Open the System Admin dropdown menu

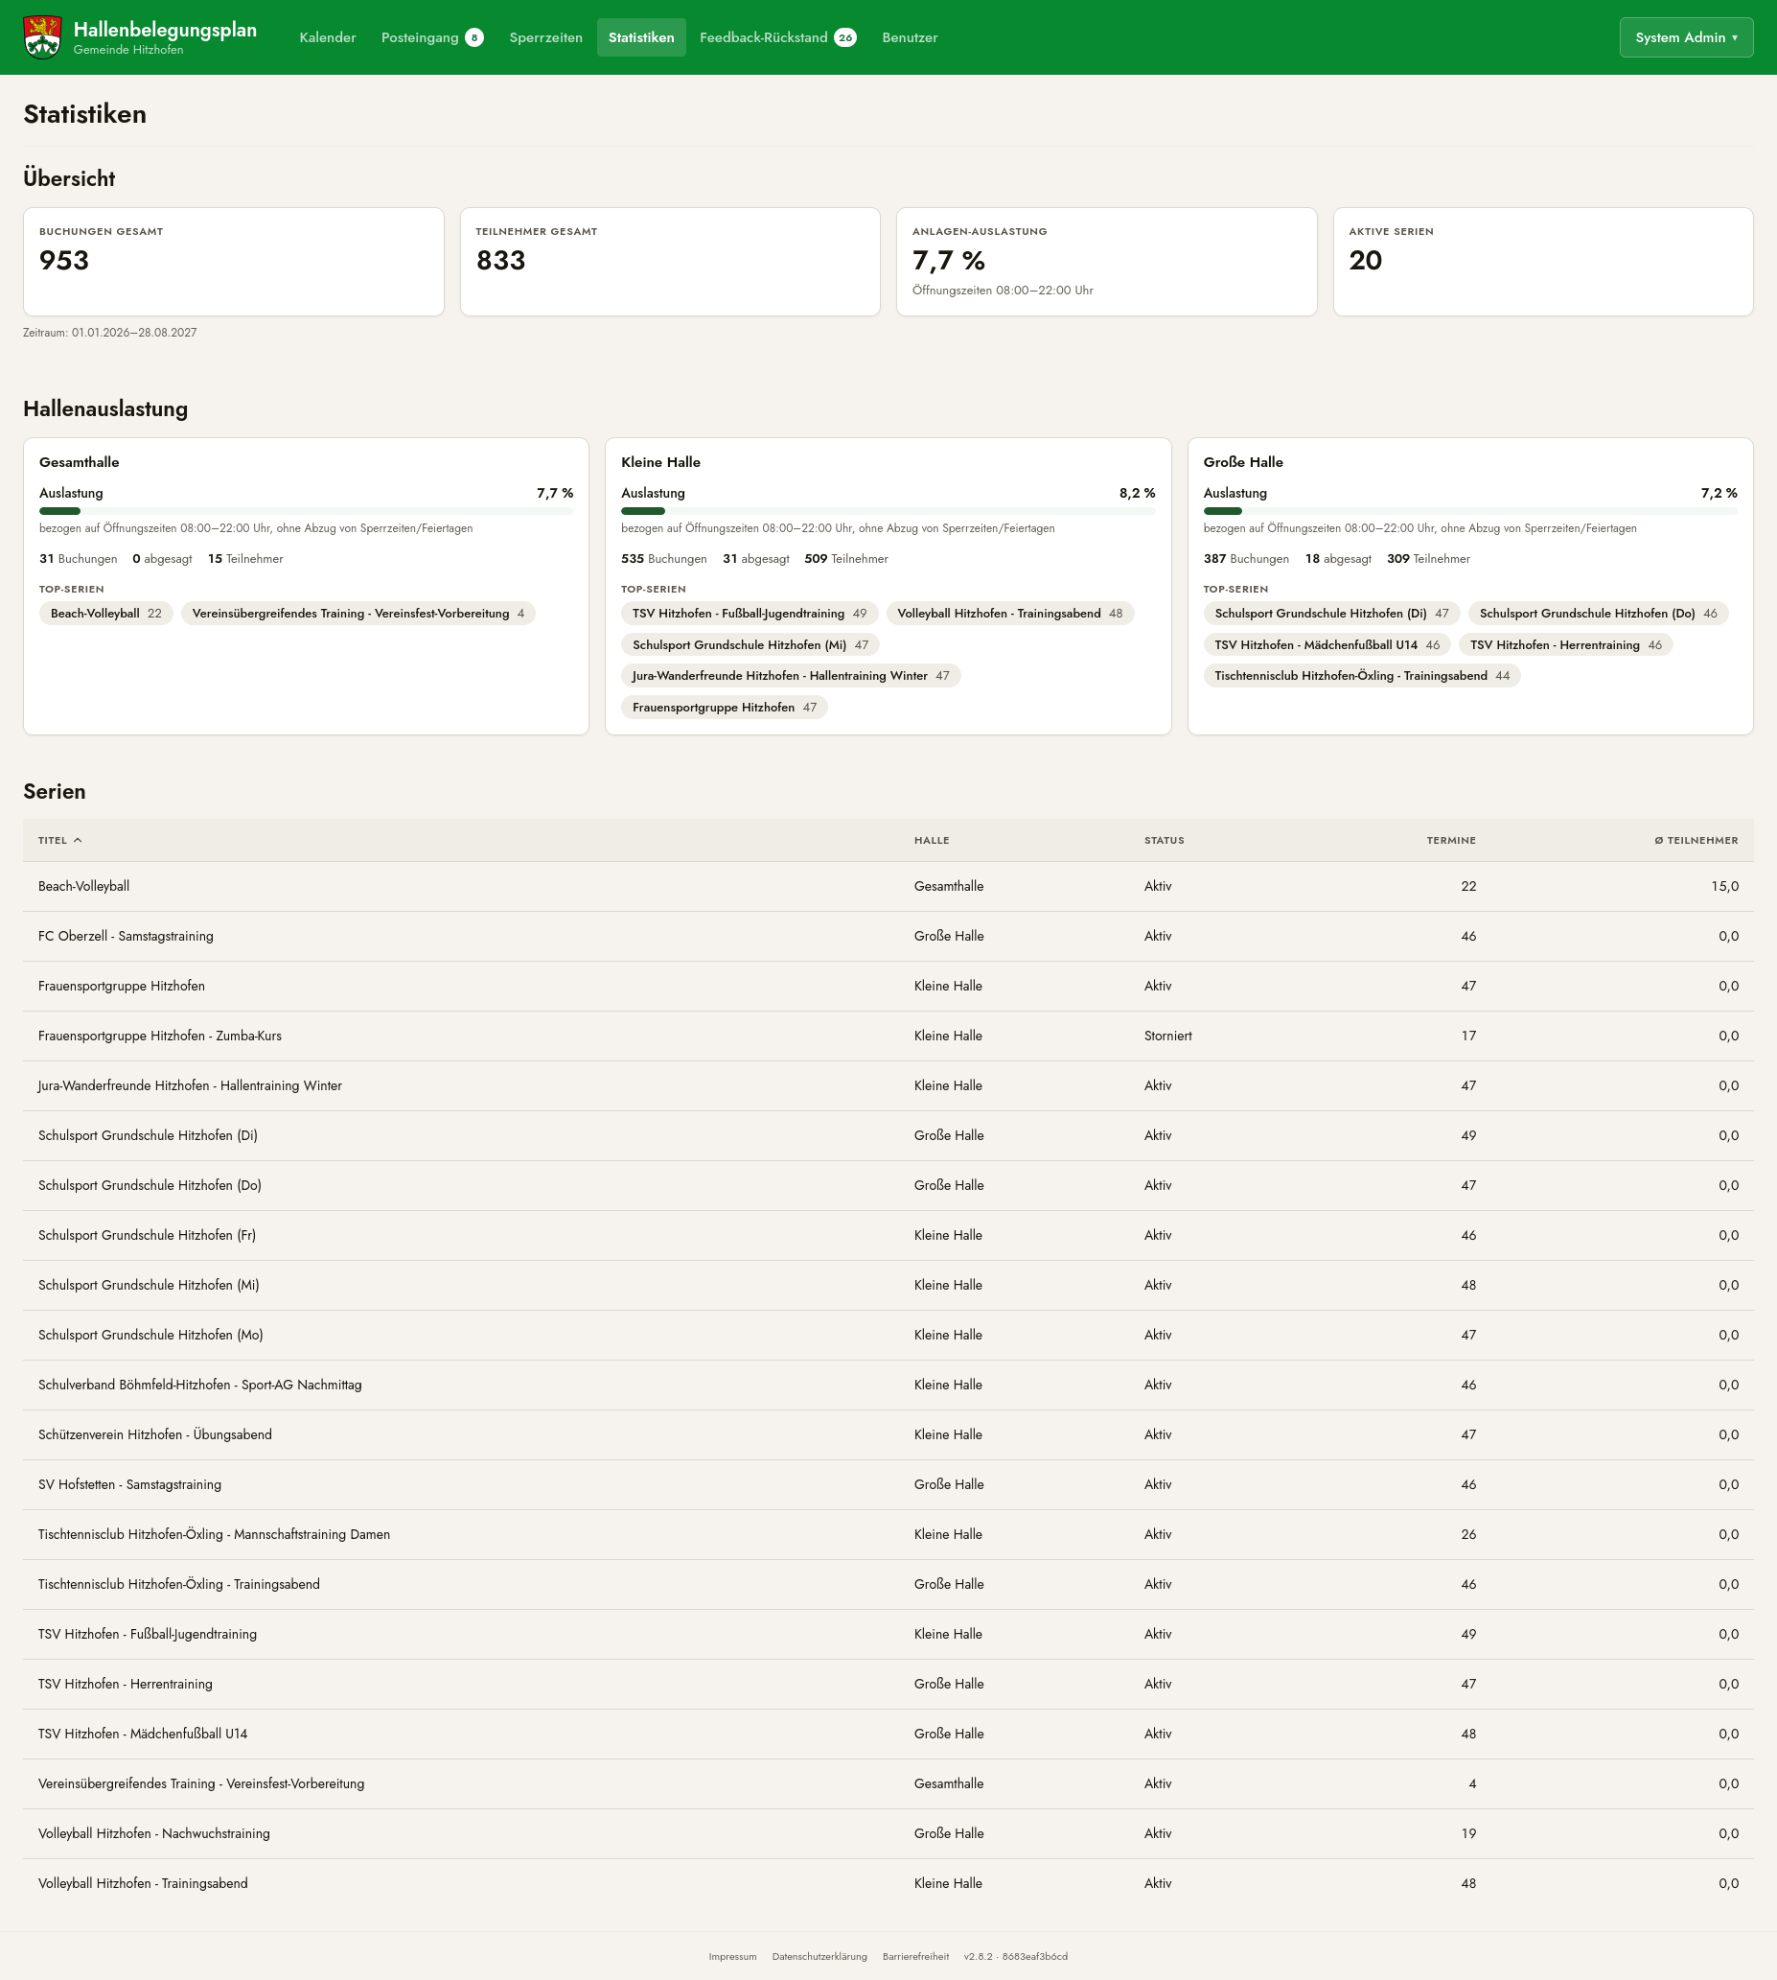1686,37
